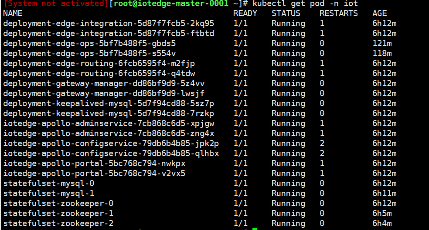The image size is (429, 230).
Task: Click restart count 1 for edge-routing-m2fjp
Action: [x=322, y=63]
